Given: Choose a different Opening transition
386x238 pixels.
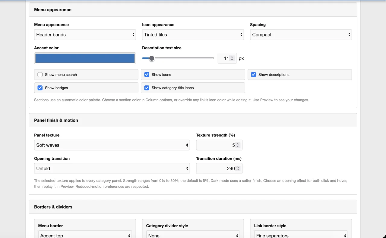Looking at the screenshot, I should pos(112,168).
